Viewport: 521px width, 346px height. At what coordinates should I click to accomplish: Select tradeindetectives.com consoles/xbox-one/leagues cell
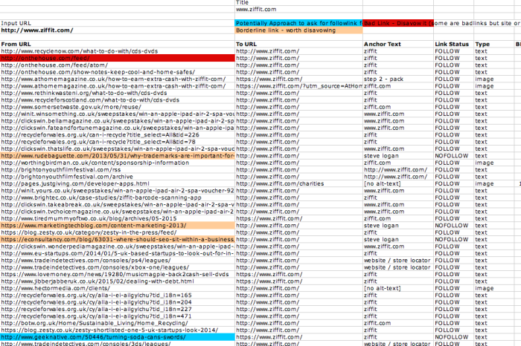click(x=118, y=267)
